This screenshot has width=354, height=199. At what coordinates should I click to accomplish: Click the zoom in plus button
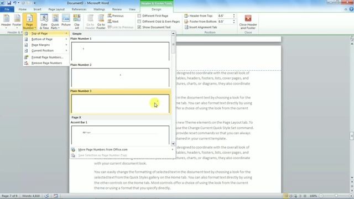coord(351,196)
